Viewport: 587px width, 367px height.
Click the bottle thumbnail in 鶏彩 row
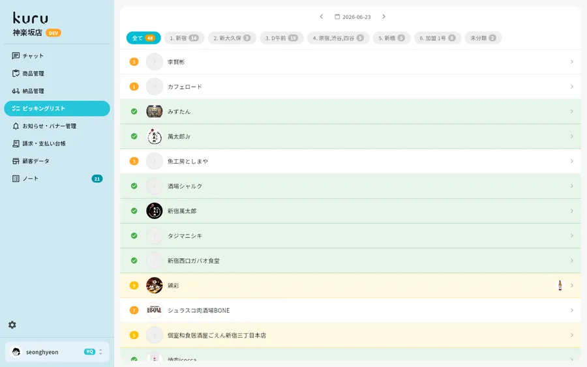click(560, 286)
